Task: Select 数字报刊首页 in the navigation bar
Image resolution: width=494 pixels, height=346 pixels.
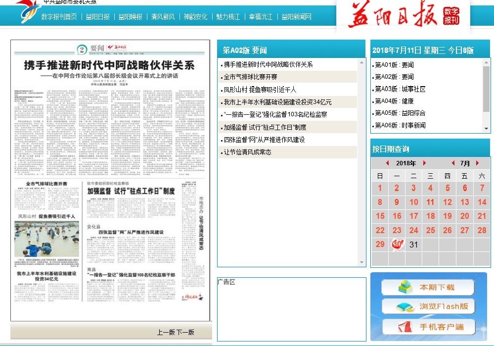Action: coord(59,17)
